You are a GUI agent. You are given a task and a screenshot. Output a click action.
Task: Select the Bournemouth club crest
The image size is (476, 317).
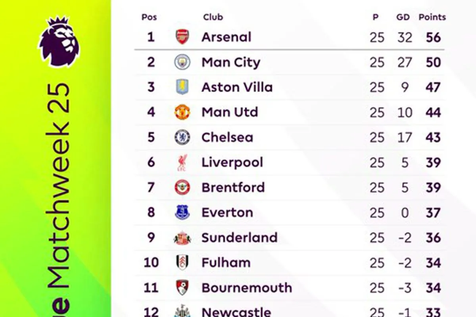click(182, 288)
